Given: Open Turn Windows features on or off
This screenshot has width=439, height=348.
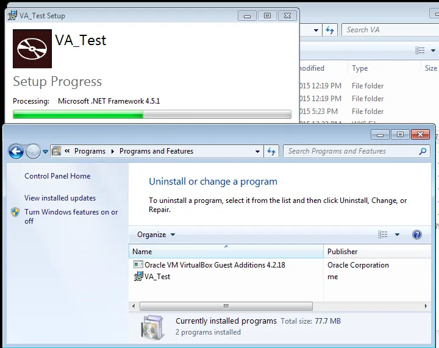Looking at the screenshot, I should pyautogui.click(x=71, y=216).
